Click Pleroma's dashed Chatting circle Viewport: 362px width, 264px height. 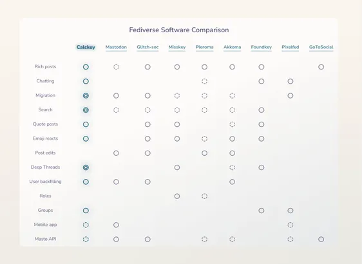coord(204,81)
